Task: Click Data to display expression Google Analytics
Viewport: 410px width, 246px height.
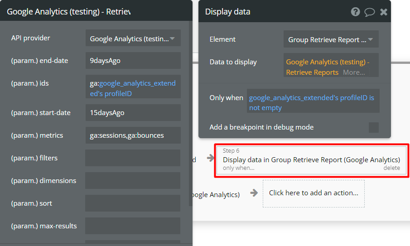Action: 328,67
